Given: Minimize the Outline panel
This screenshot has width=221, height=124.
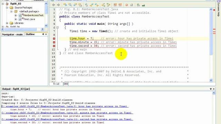Looking at the screenshot, I should (x=43, y=34).
